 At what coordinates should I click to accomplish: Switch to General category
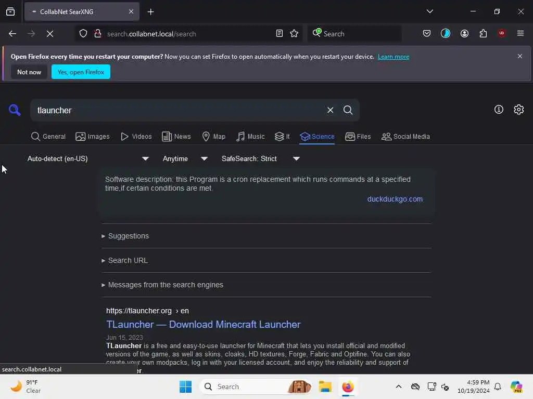48,137
